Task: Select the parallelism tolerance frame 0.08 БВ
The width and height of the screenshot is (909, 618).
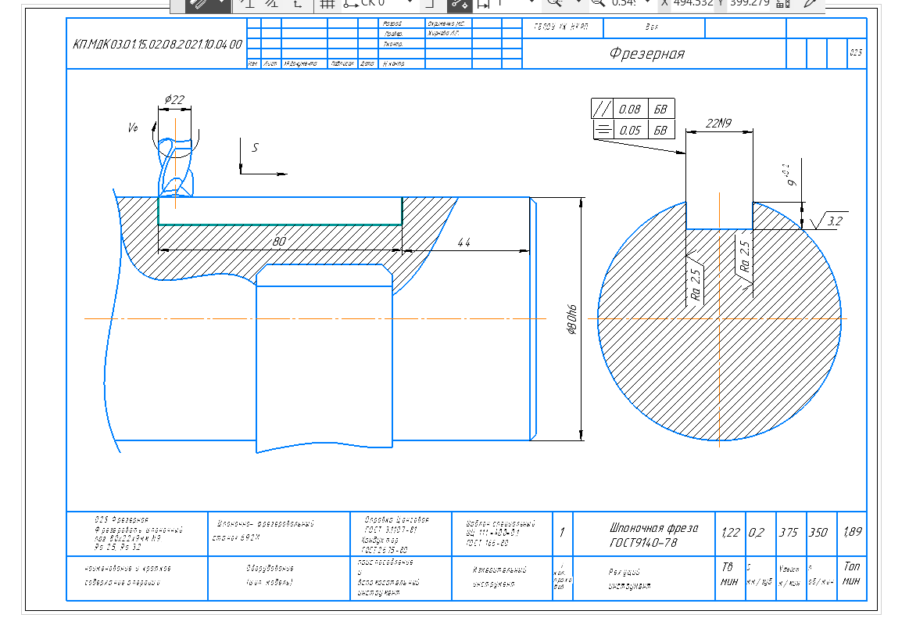Action: coord(633,110)
